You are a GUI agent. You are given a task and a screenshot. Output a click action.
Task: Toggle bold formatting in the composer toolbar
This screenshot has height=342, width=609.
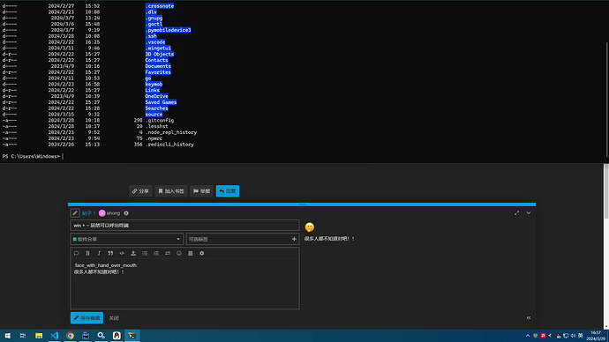87,253
